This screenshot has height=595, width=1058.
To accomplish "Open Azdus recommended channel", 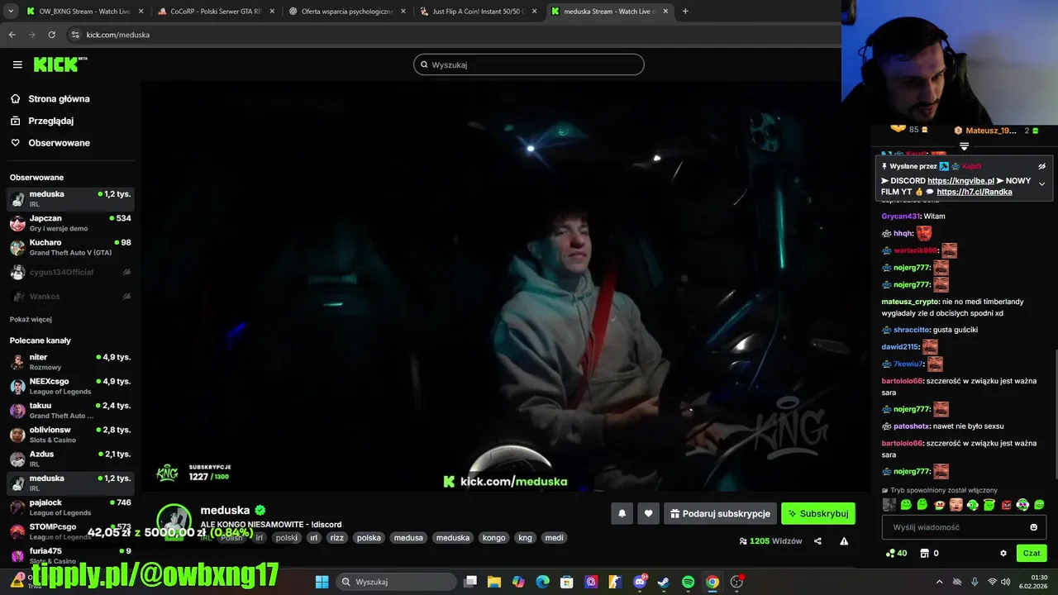I will [x=70, y=459].
